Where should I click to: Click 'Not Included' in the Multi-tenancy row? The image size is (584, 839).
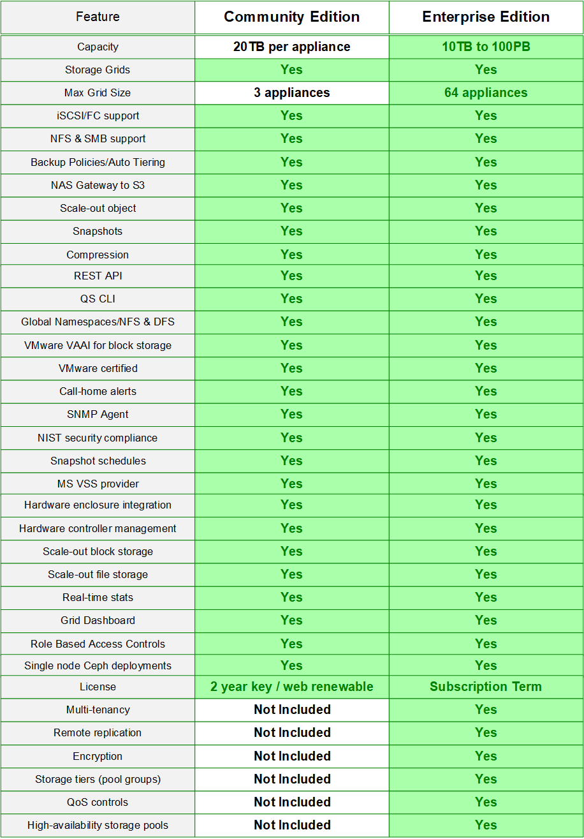[291, 709]
